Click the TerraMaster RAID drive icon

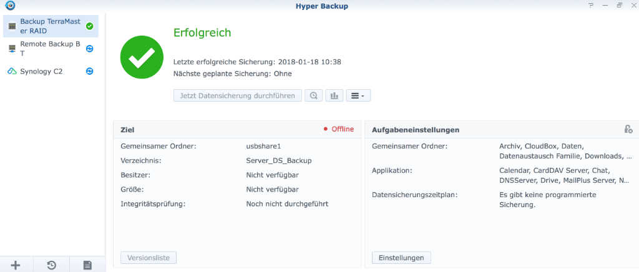coord(12,26)
